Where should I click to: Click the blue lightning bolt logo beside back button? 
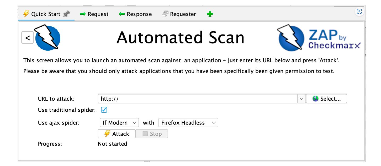(x=47, y=38)
